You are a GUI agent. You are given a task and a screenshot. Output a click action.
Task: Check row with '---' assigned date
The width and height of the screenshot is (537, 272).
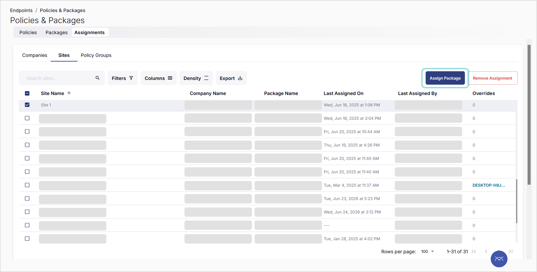coord(27,225)
